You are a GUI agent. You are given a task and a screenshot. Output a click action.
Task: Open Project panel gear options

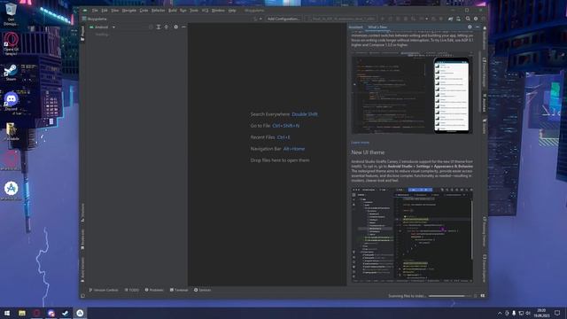[175, 27]
